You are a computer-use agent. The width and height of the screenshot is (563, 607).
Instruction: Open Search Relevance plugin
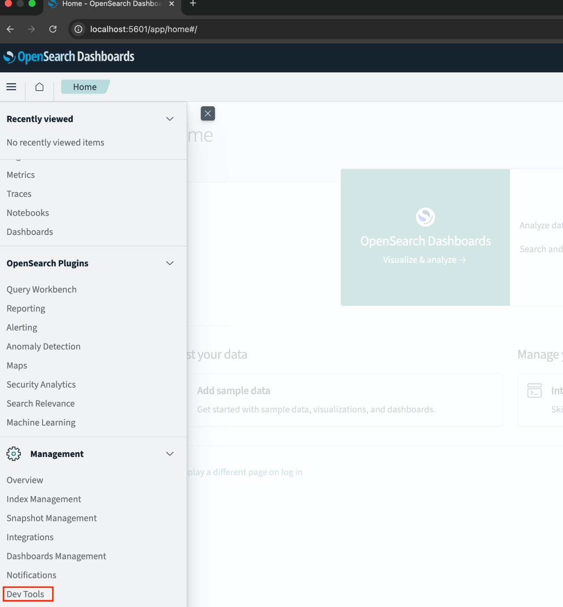click(41, 404)
